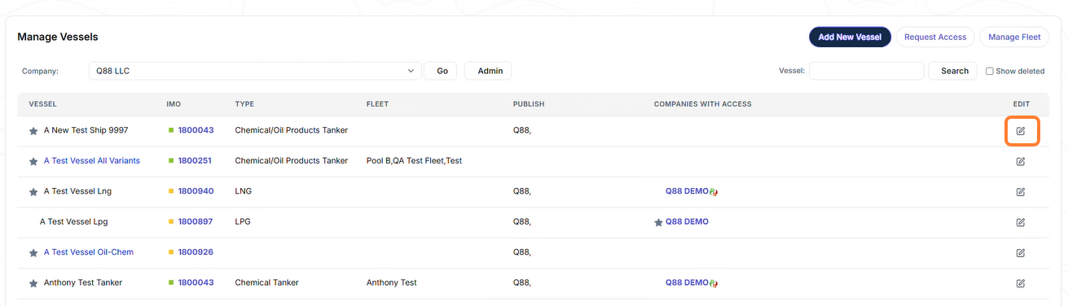
Task: Open IMO link 1800251
Action: tap(195, 161)
